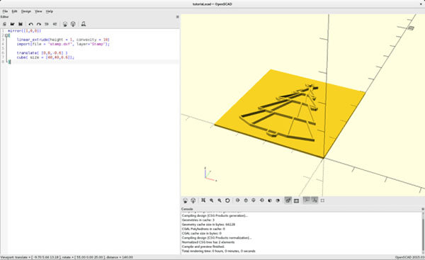Open the View menu dropdown
The image size is (425, 260).
coord(38,11)
